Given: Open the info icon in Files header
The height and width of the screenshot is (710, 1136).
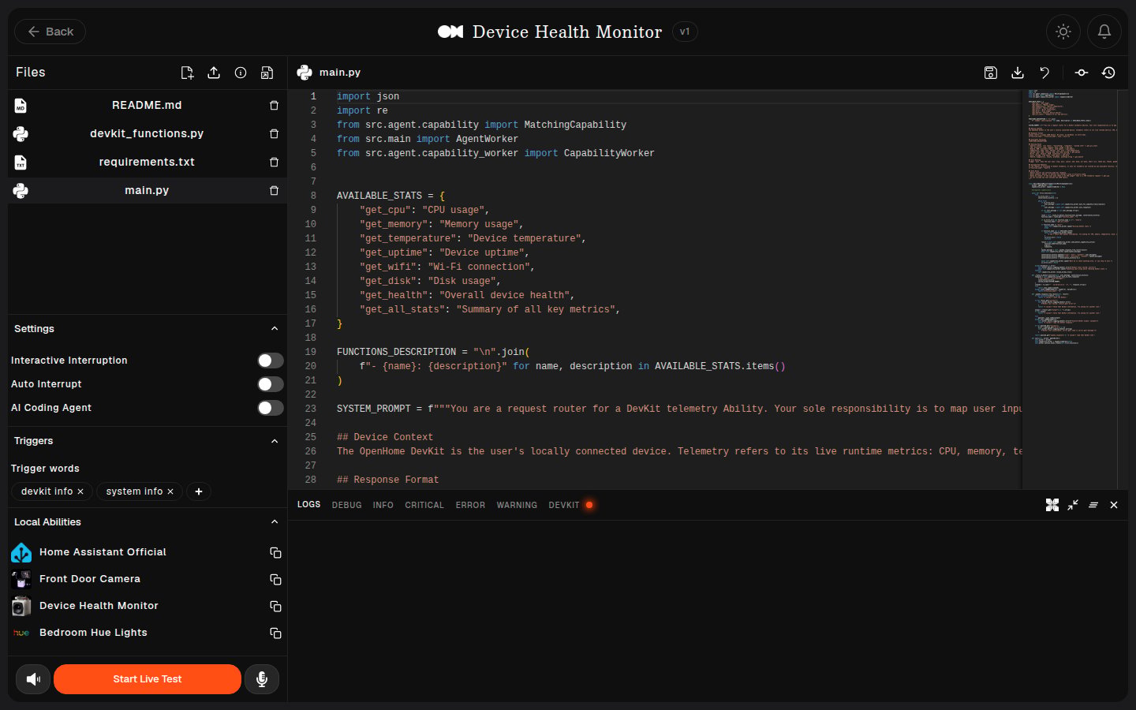Looking at the screenshot, I should [241, 73].
